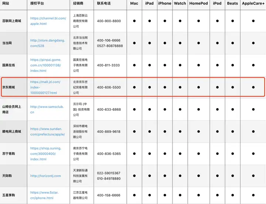The width and height of the screenshot is (266, 204).
Task: Click the Watch column header
Action: pos(180,3)
